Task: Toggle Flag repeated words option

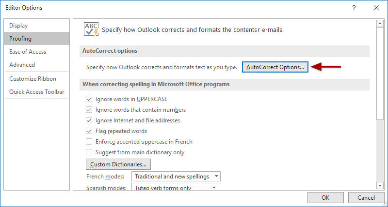Action: coord(89,131)
